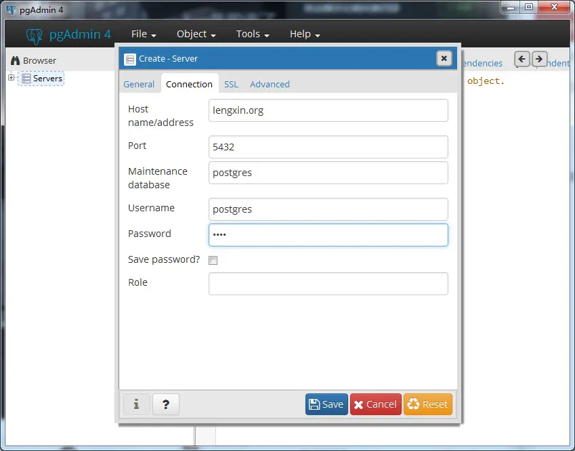Click the Servers group icon in tree
This screenshot has height=451, width=575.
(26, 79)
